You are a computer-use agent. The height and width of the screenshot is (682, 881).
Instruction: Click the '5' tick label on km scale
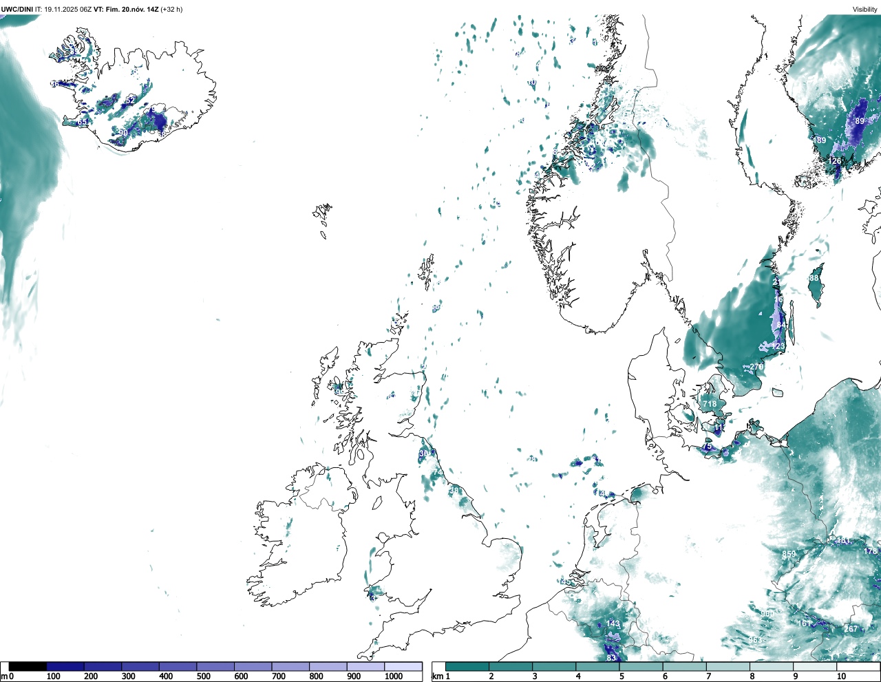622,676
